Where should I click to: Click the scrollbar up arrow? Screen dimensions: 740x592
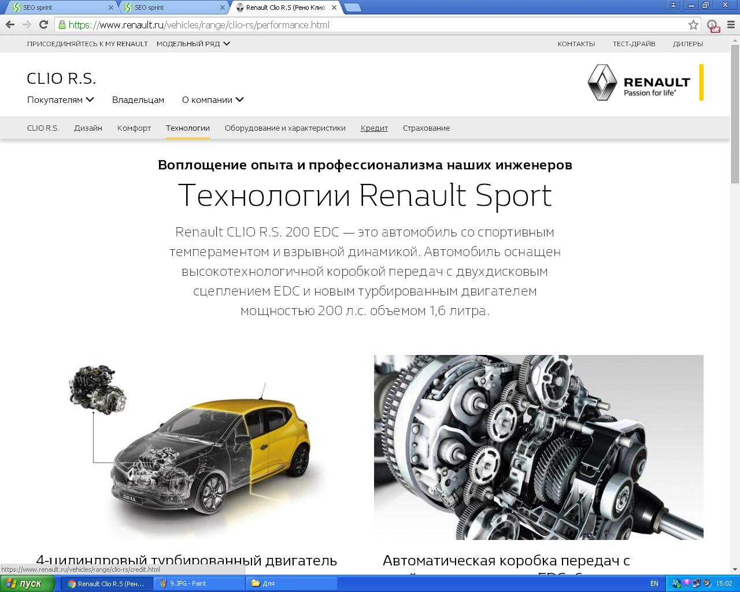coord(735,39)
